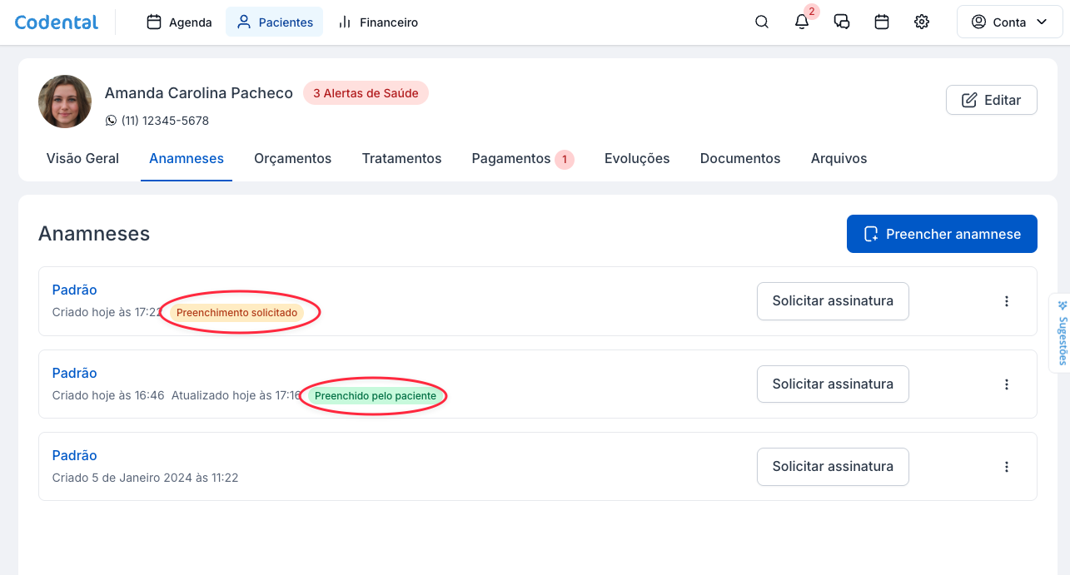Open the Padrão anamnese created January 2024

tap(75, 455)
